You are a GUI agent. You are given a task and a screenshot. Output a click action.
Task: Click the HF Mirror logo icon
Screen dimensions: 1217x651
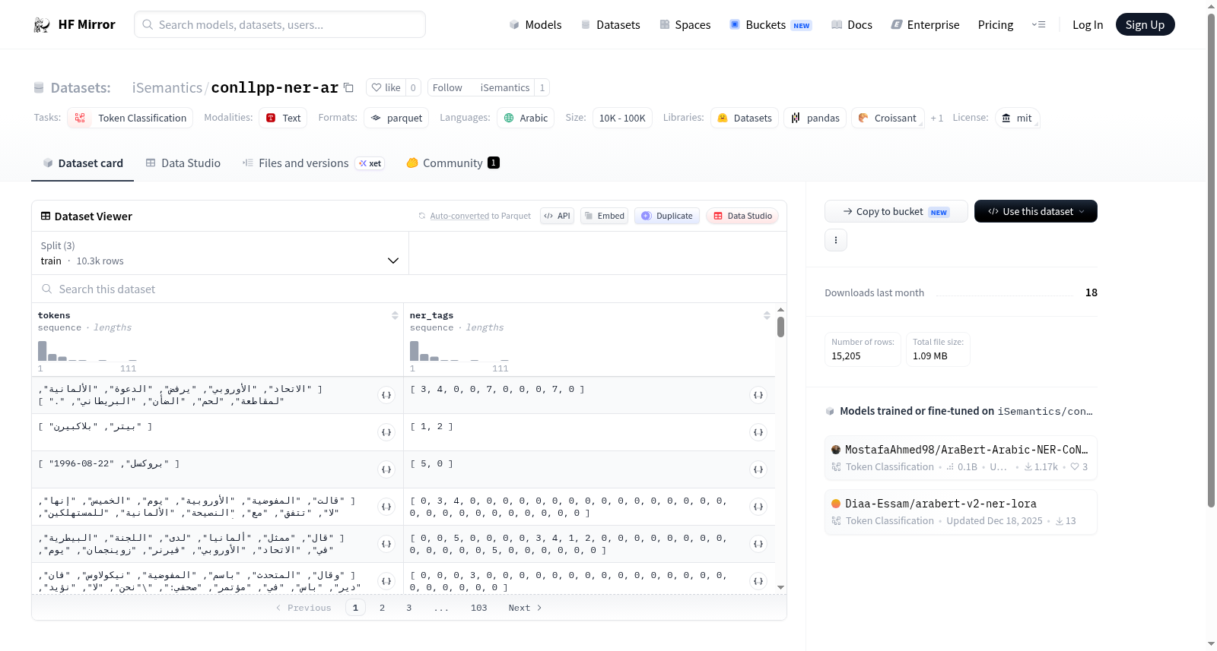(x=42, y=25)
